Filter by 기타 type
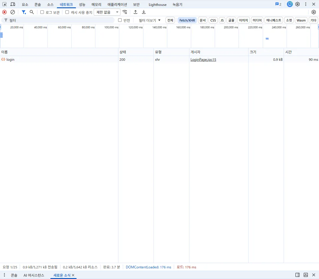This screenshot has height=279, width=319. coord(313,20)
